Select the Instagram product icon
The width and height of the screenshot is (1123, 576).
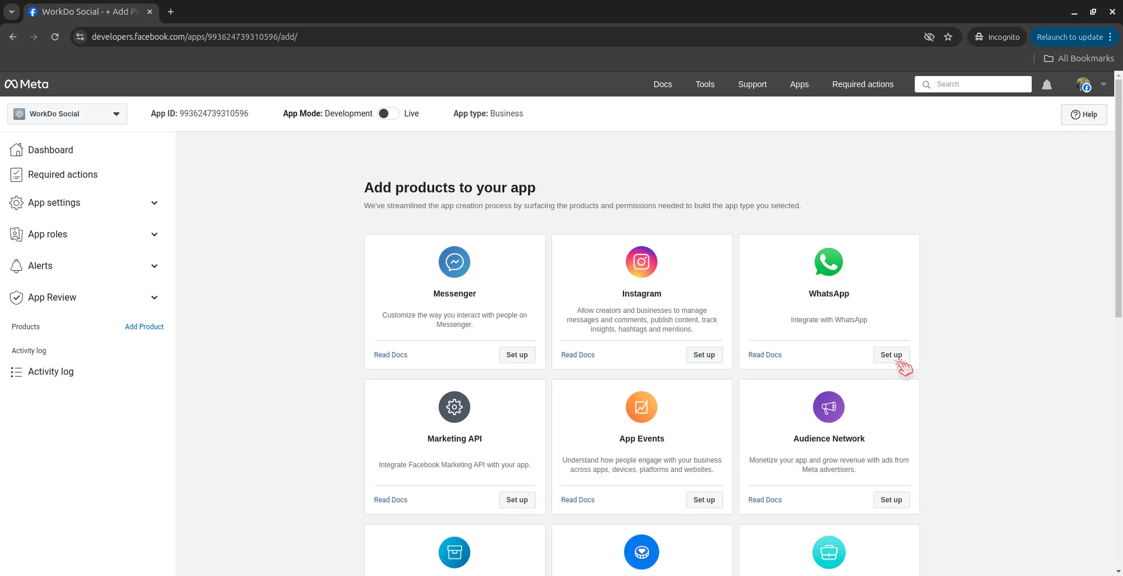click(641, 262)
